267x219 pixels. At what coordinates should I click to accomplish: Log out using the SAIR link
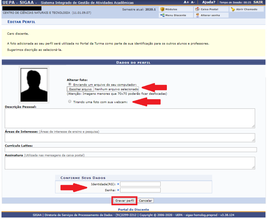[x=258, y=2]
